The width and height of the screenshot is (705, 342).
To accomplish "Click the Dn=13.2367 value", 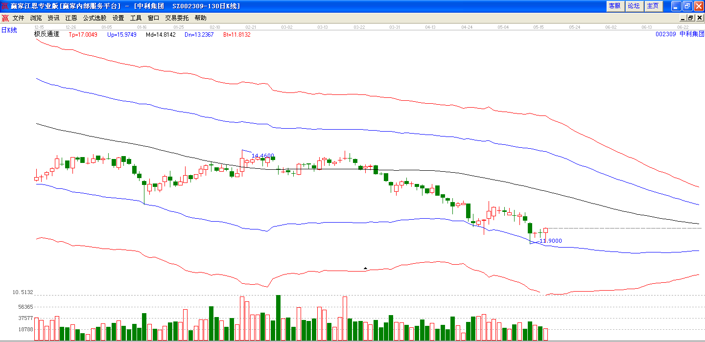I will pos(199,35).
